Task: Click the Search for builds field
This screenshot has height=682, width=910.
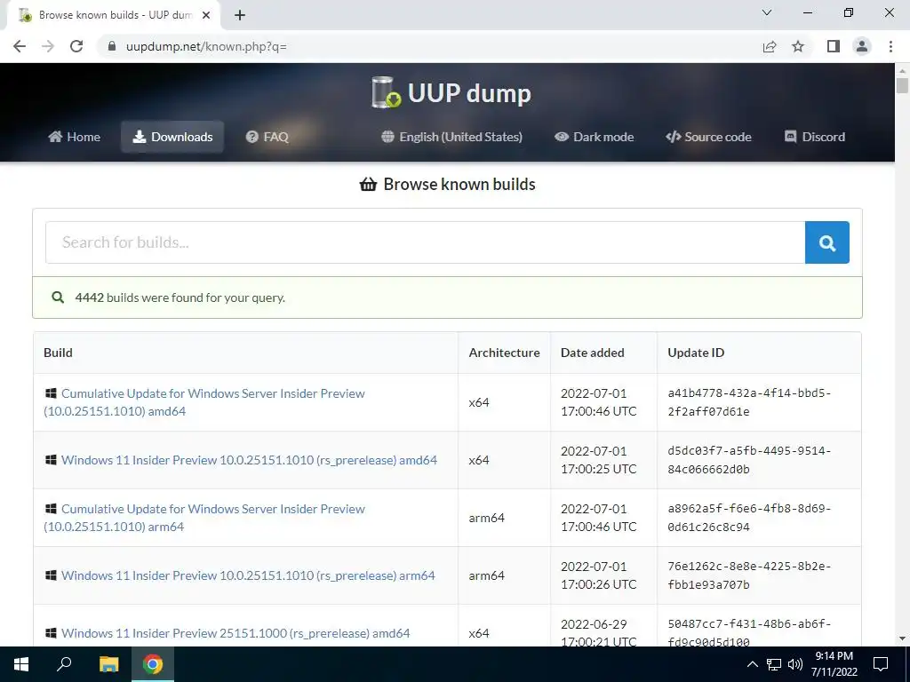Action: pyautogui.click(x=426, y=242)
